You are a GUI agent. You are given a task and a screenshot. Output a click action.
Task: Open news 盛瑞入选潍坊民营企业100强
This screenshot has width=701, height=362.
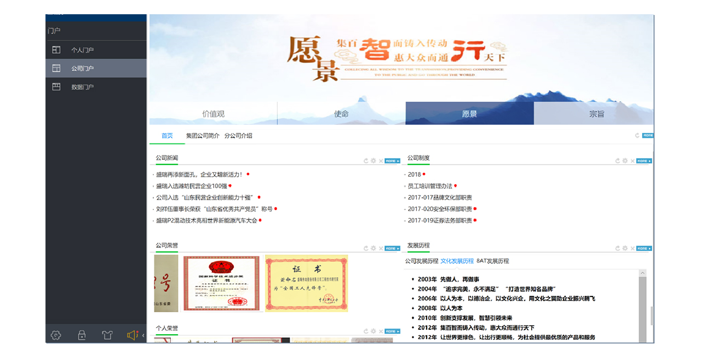pyautogui.click(x=192, y=186)
